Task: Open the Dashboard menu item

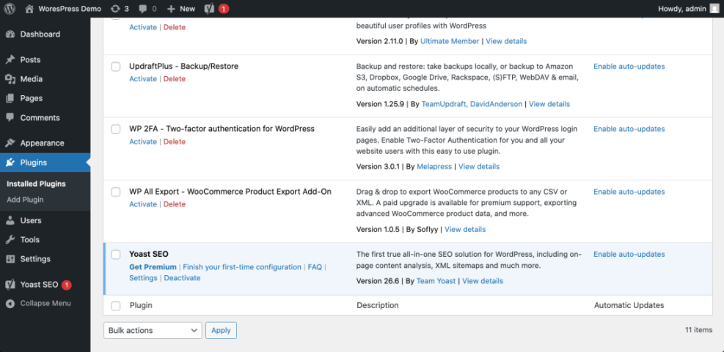Action: pyautogui.click(x=40, y=34)
